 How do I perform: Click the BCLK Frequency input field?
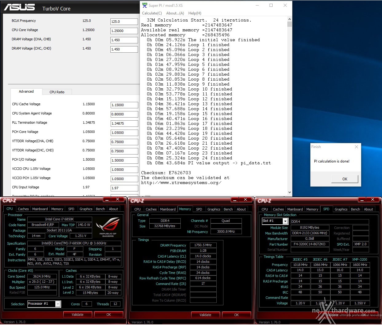point(124,22)
